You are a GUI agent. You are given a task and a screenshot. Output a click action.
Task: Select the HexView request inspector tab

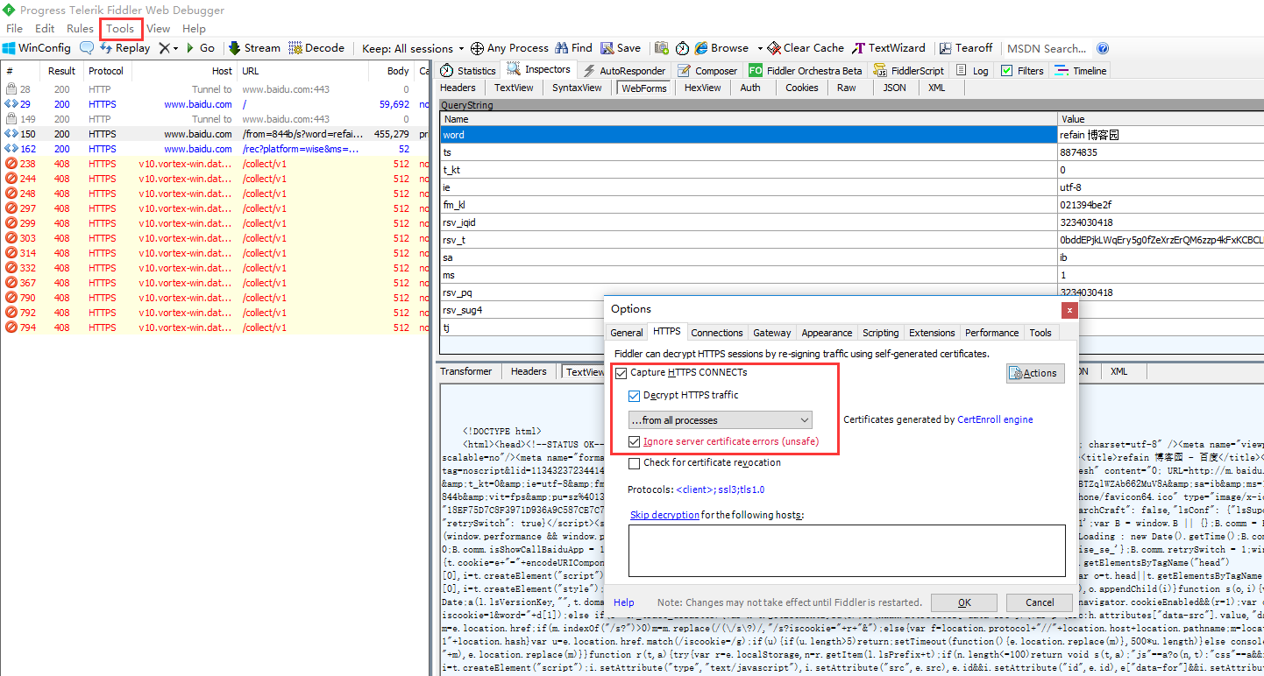[702, 88]
